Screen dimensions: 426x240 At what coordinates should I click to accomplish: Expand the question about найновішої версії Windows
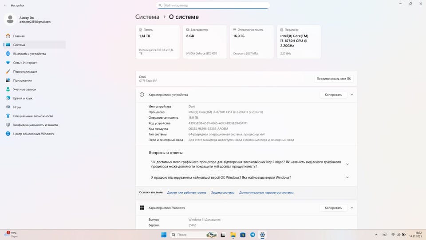pos(347,177)
